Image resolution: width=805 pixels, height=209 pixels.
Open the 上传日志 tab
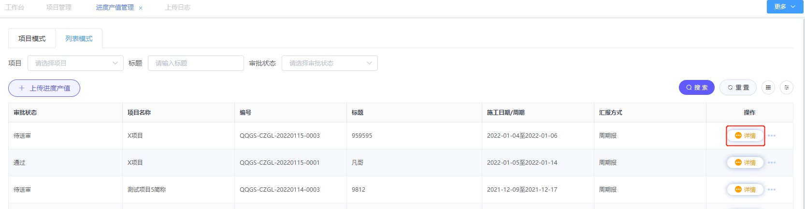click(x=178, y=7)
